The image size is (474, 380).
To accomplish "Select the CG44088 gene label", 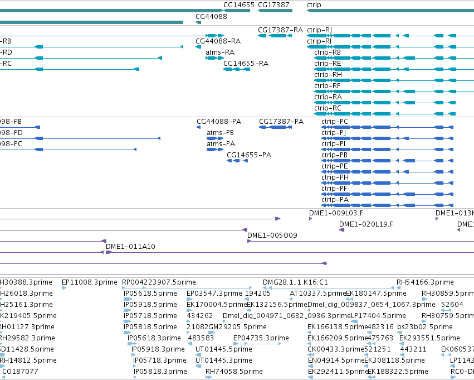I will point(211,17).
